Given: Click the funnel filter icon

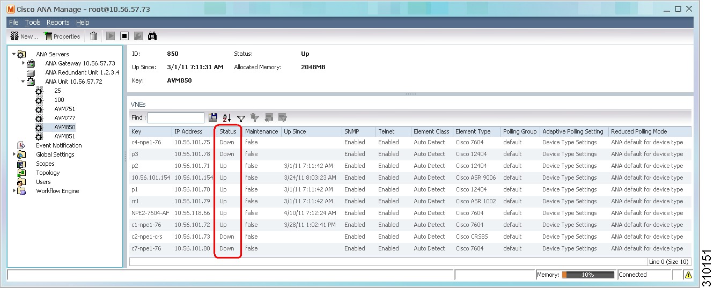Looking at the screenshot, I should click(x=241, y=118).
